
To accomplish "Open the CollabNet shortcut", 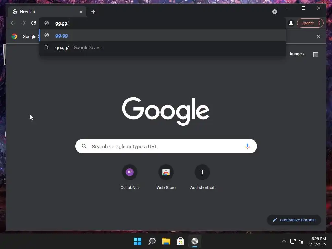I will (x=130, y=177).
